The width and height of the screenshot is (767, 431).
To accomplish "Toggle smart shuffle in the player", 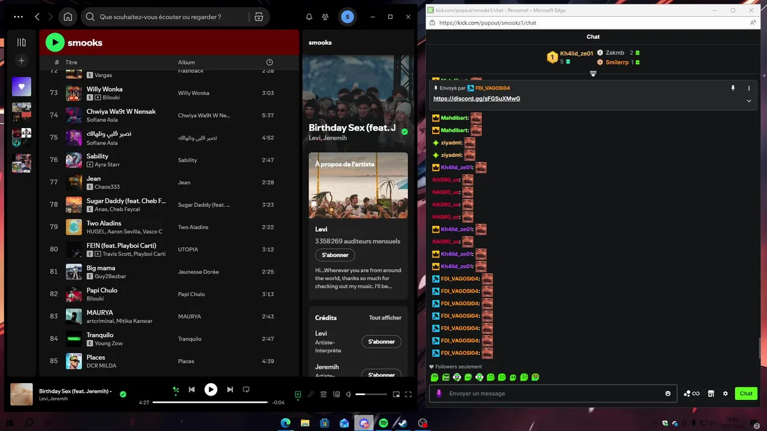I will (176, 390).
